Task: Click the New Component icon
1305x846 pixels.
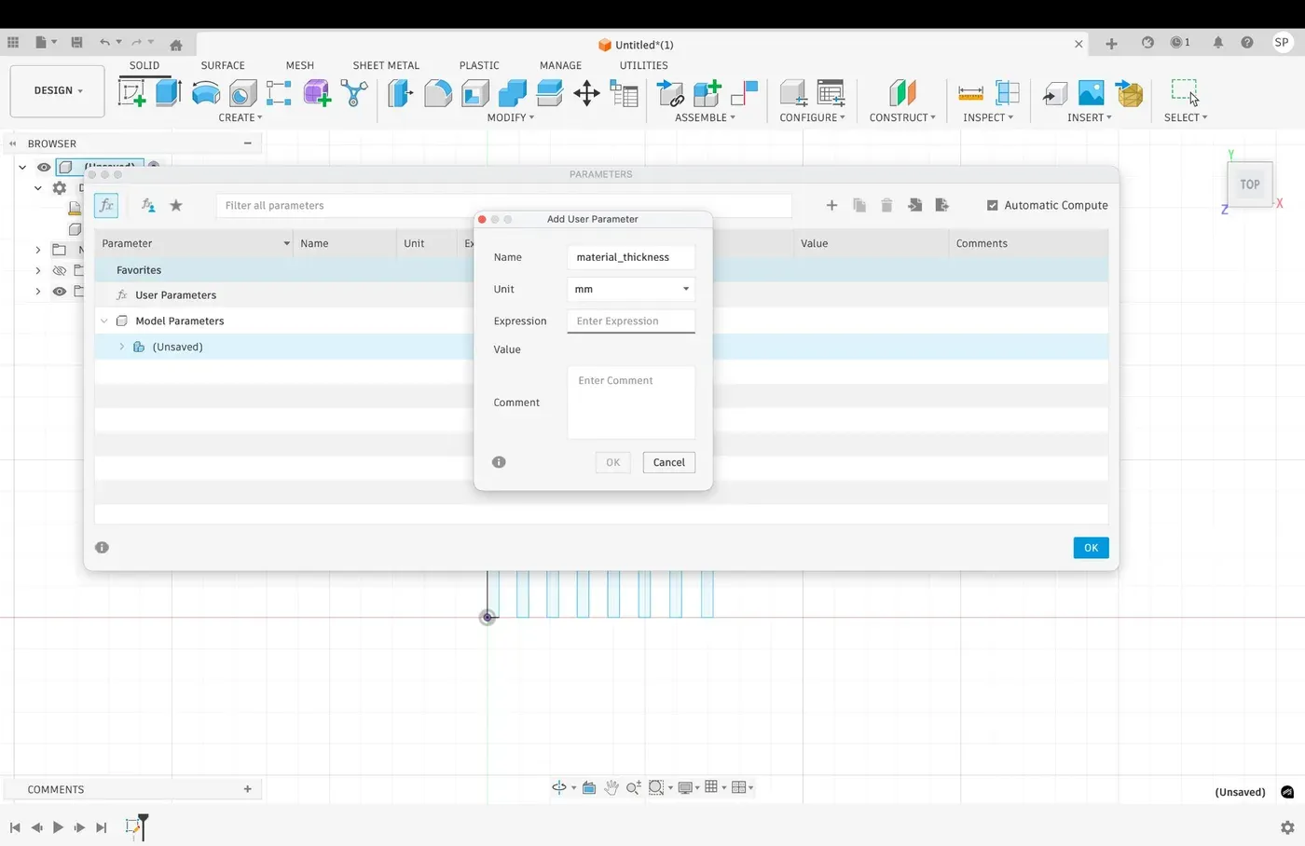Action: pyautogui.click(x=707, y=92)
